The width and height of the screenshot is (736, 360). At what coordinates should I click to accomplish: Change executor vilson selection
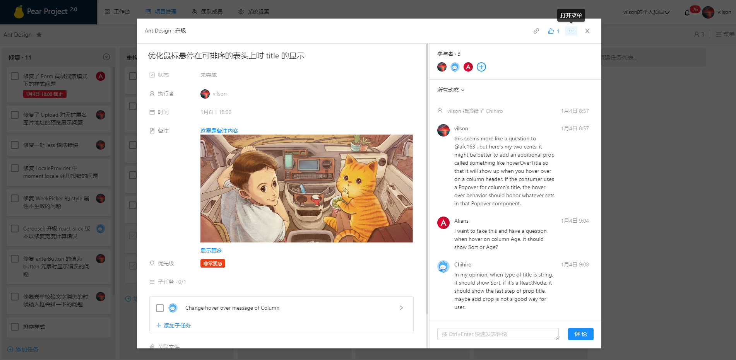[x=214, y=94]
